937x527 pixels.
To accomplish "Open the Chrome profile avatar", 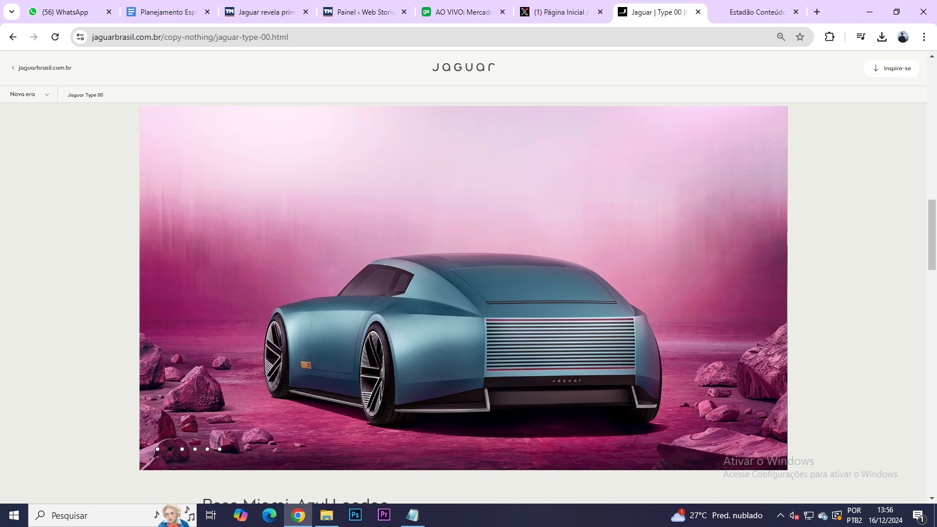I will click(903, 37).
